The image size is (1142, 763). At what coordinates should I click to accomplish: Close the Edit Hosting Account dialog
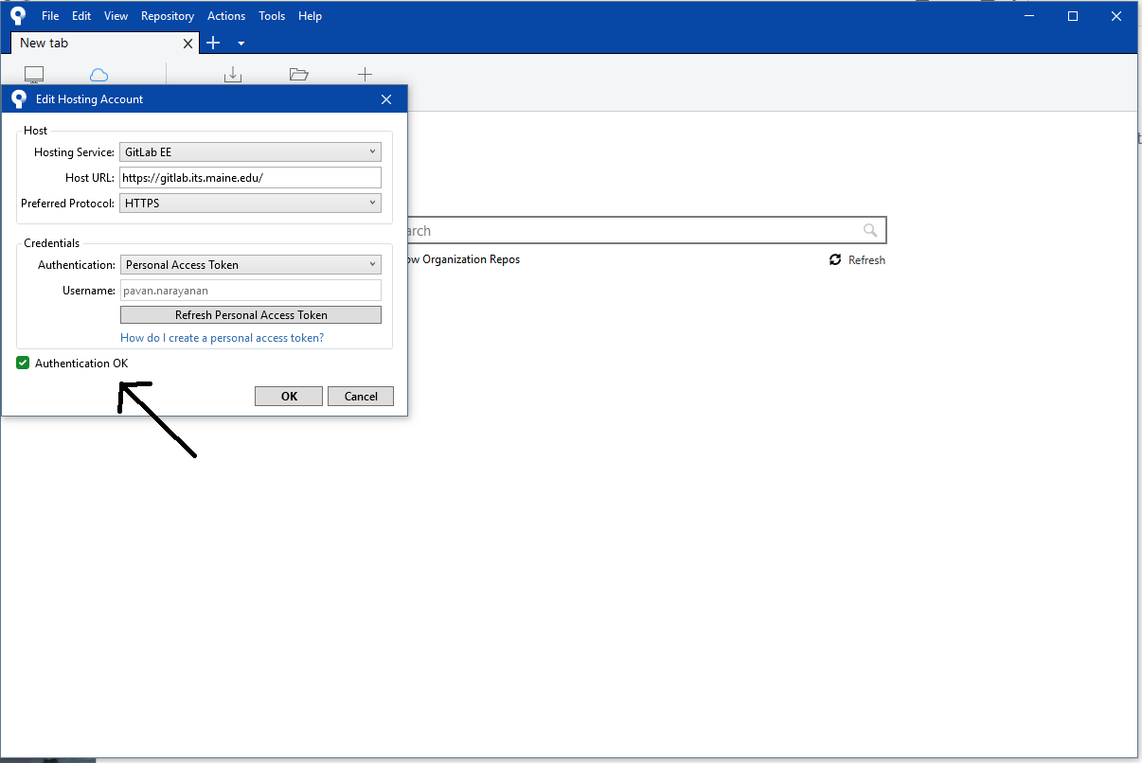[386, 99]
